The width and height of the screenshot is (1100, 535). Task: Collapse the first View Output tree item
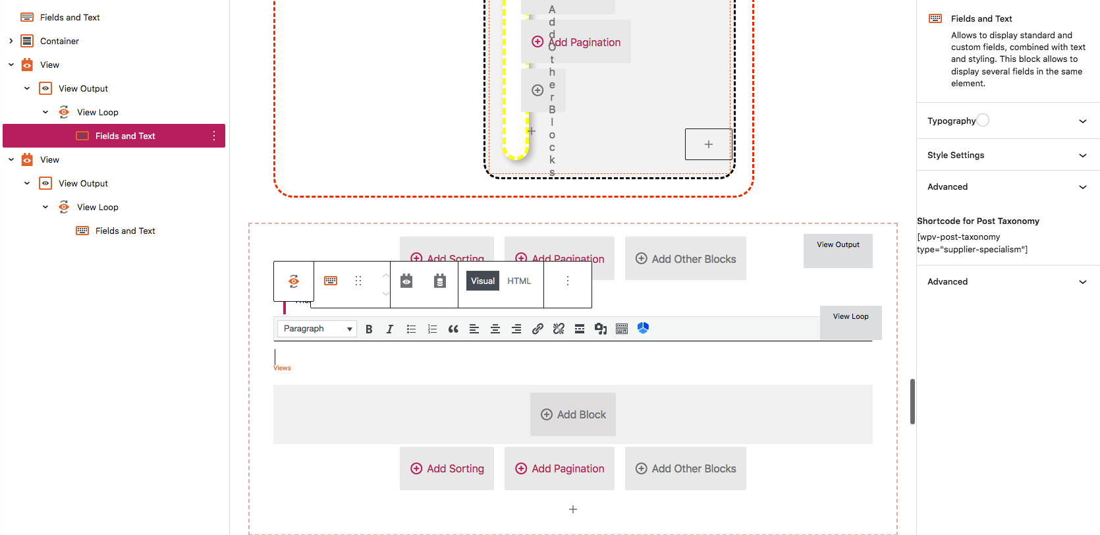point(27,88)
